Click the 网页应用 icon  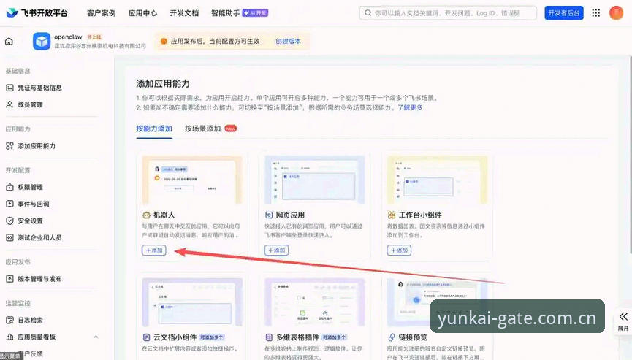pyautogui.click(x=269, y=215)
